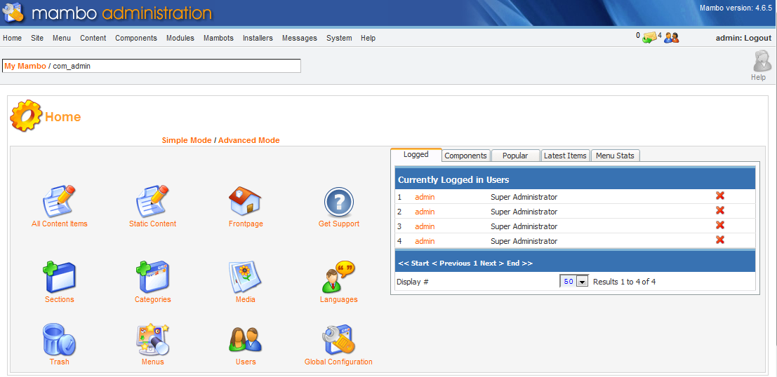Open the Sections icon
This screenshot has width=777, height=377.
point(59,277)
